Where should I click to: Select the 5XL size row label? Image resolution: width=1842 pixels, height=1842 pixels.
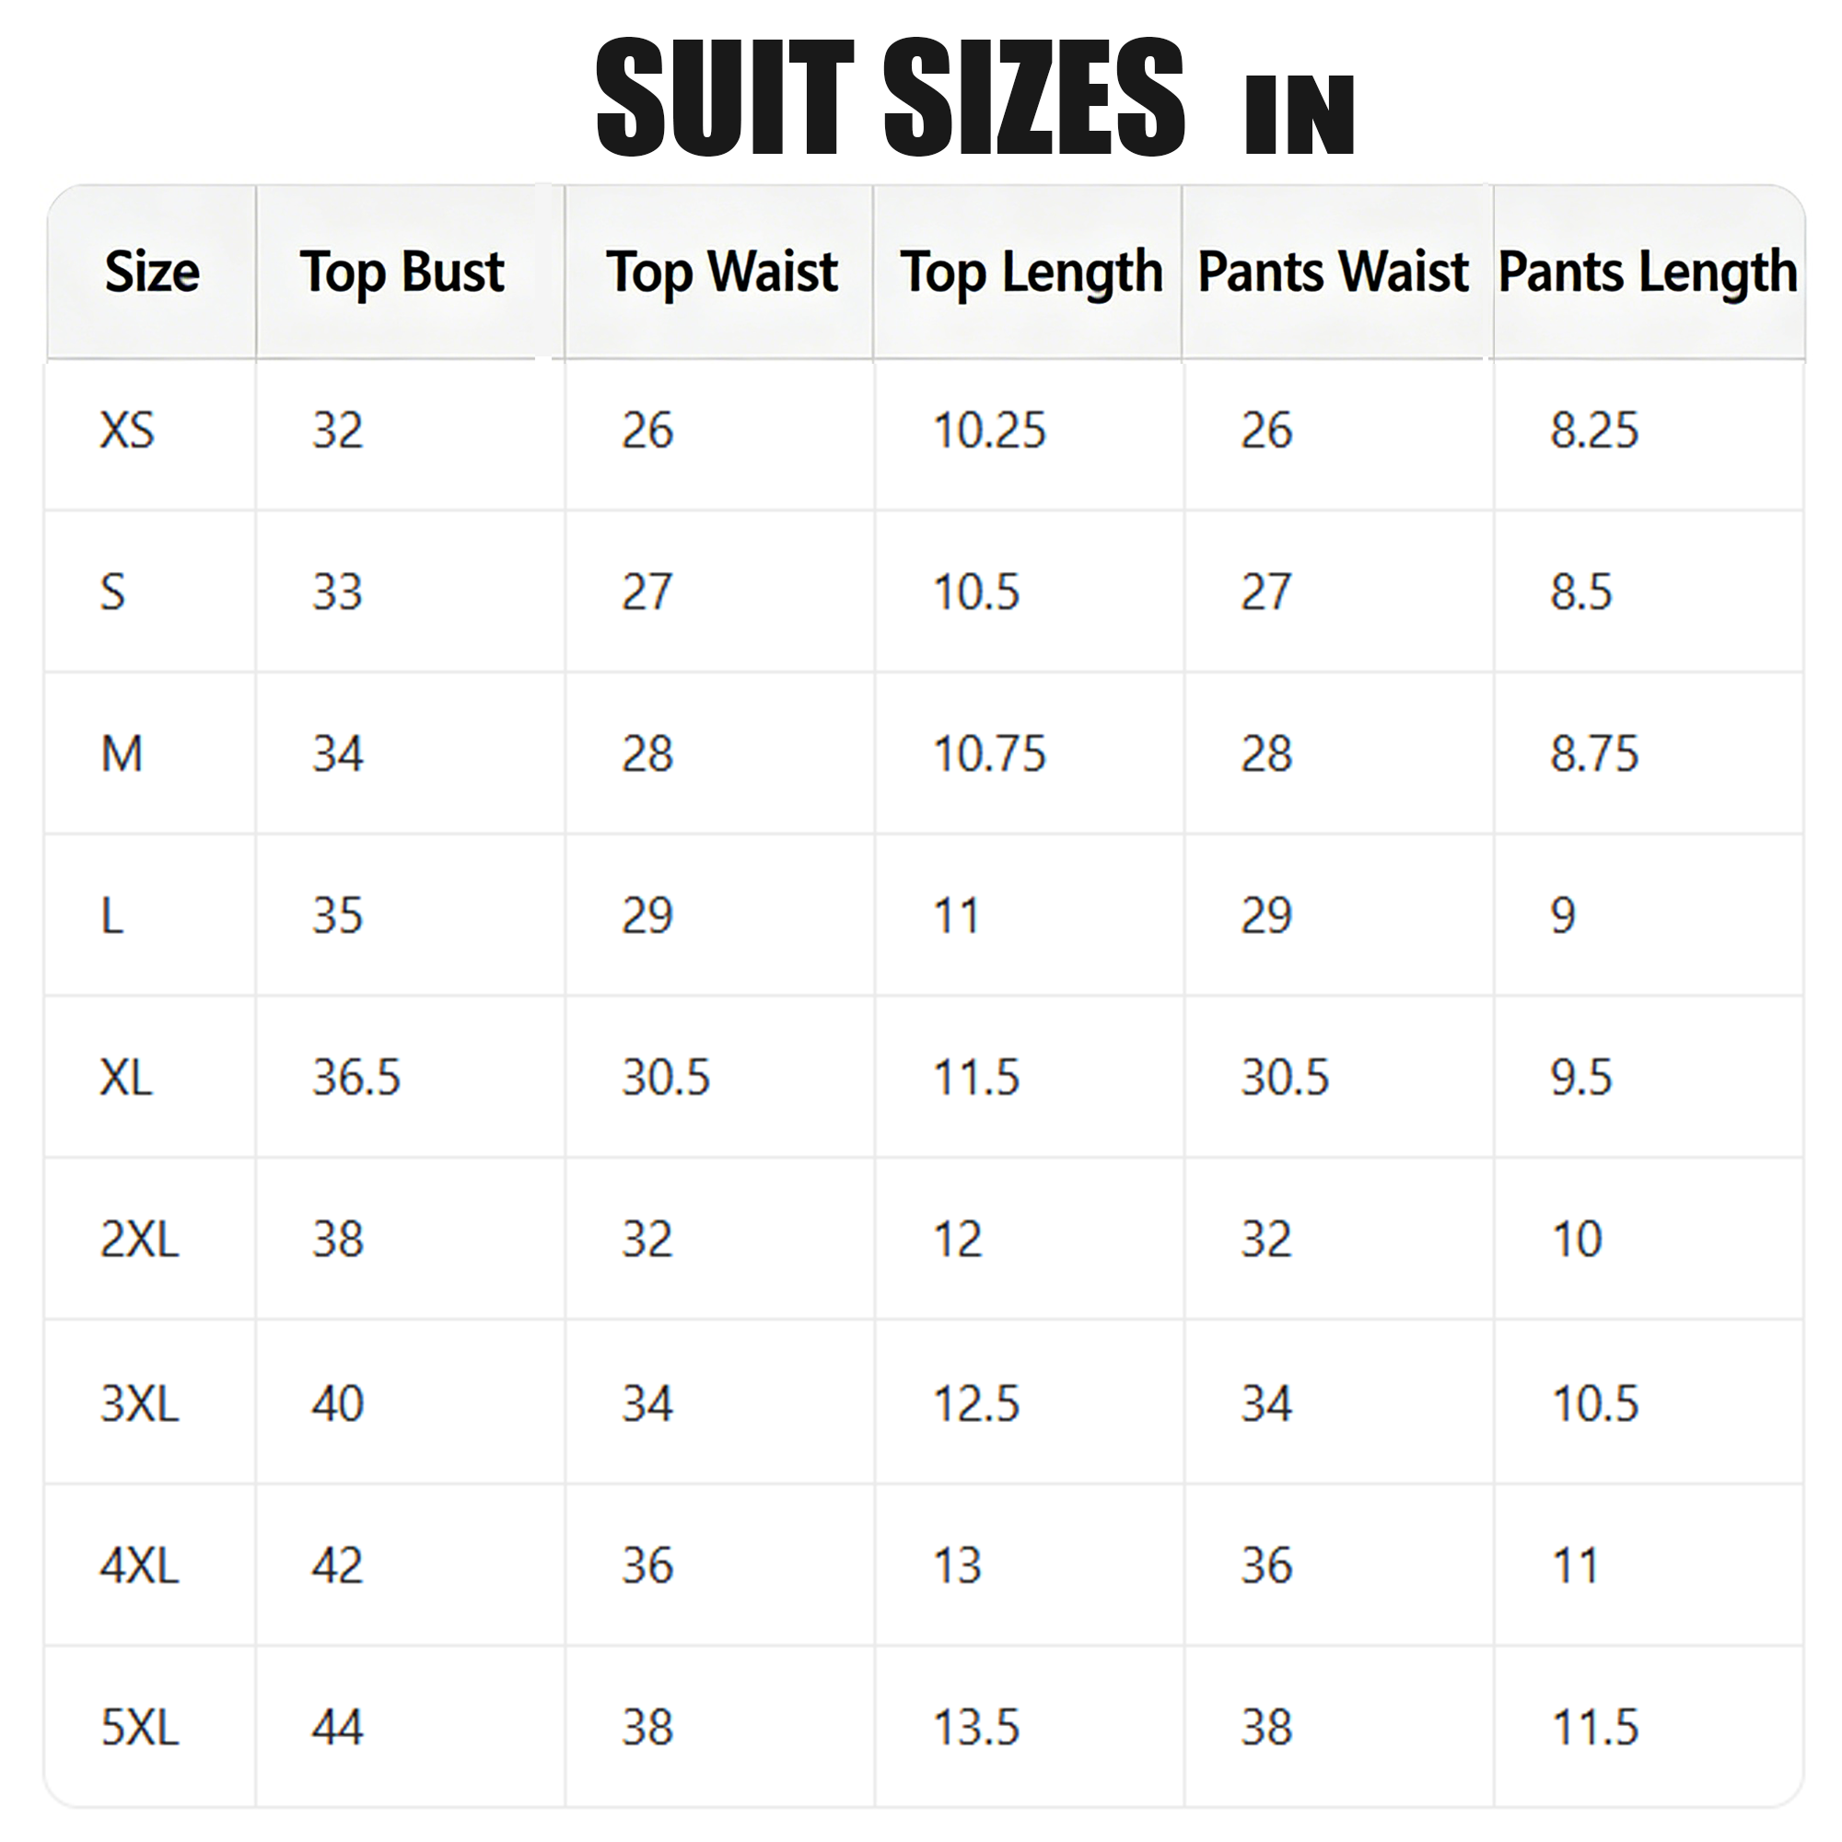(139, 1728)
